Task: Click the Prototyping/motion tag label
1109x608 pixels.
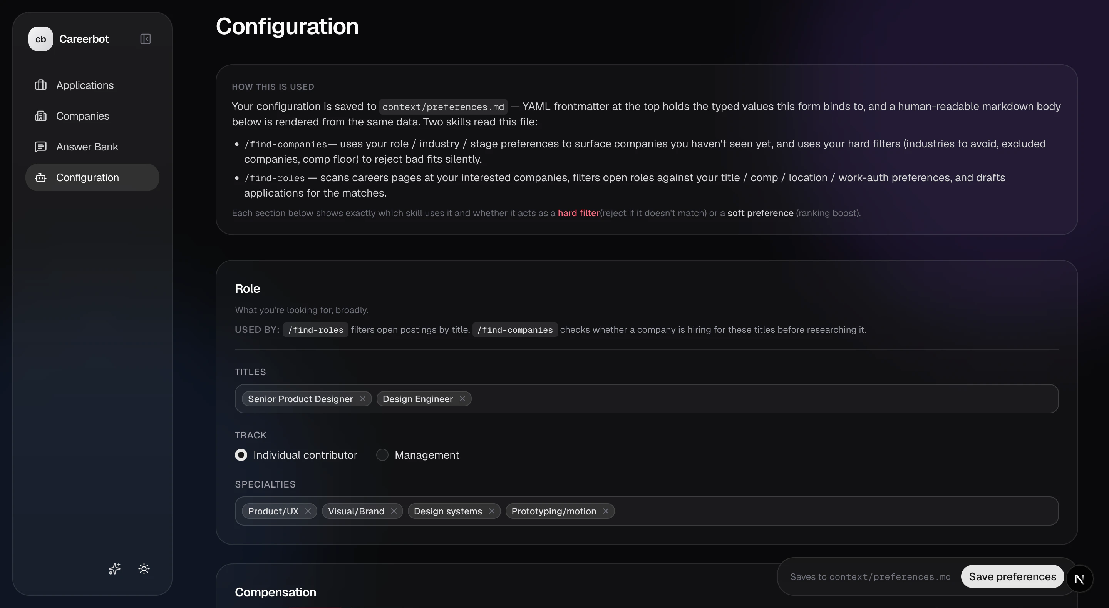Action: 554,511
